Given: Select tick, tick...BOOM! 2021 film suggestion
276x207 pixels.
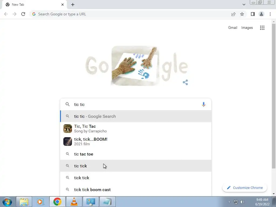Looking at the screenshot, I should pos(136,142).
